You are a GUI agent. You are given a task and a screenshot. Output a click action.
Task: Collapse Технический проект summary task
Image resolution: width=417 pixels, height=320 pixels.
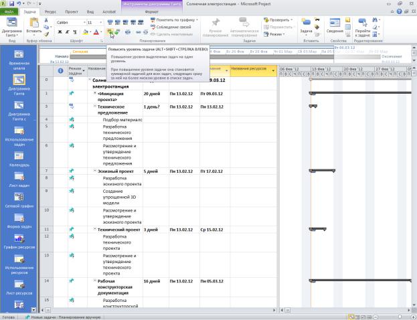94,229
